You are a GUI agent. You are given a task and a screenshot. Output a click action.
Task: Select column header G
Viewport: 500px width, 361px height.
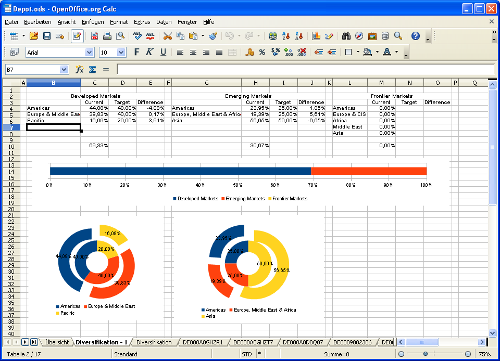click(x=206, y=83)
